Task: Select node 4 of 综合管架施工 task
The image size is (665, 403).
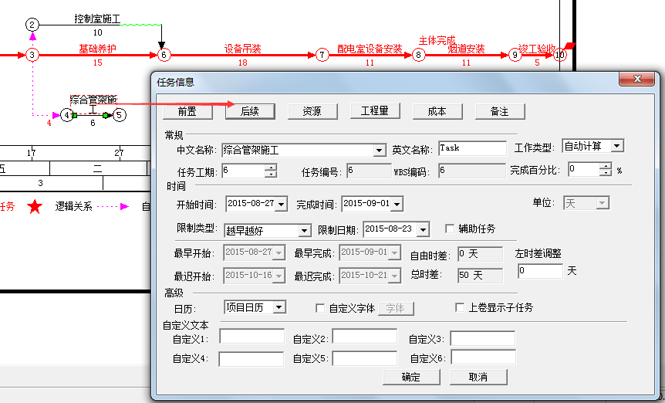Action: click(67, 115)
